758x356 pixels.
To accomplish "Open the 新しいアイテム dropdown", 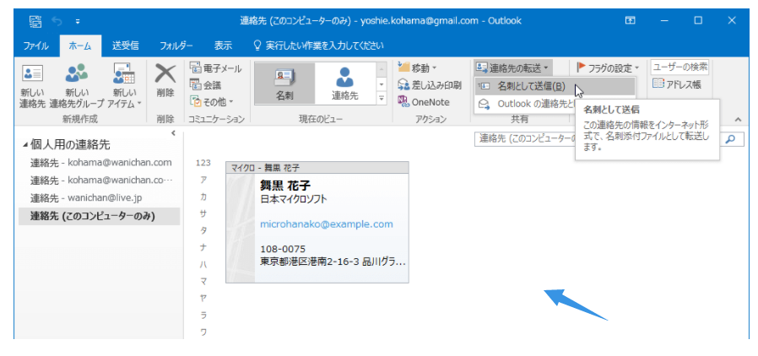I will click(x=124, y=86).
